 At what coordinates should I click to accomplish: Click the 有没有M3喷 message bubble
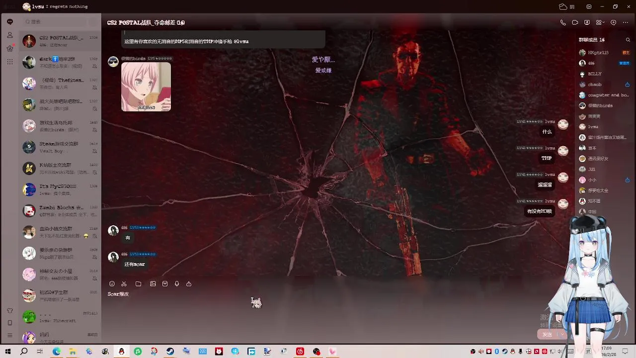pyautogui.click(x=540, y=211)
